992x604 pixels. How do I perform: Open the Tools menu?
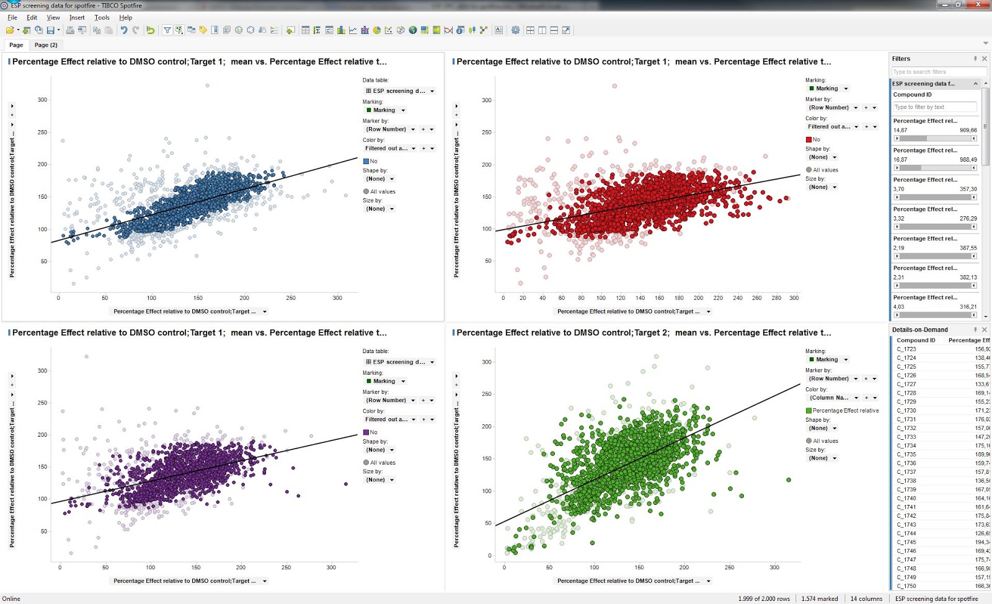(101, 17)
